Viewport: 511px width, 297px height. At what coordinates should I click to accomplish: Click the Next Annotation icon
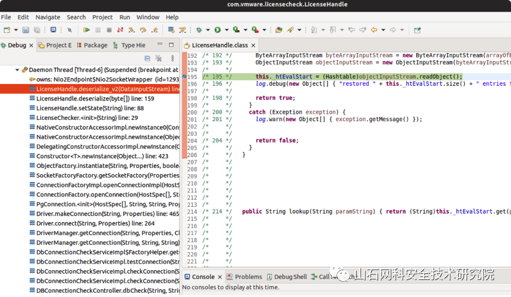[x=314, y=30]
